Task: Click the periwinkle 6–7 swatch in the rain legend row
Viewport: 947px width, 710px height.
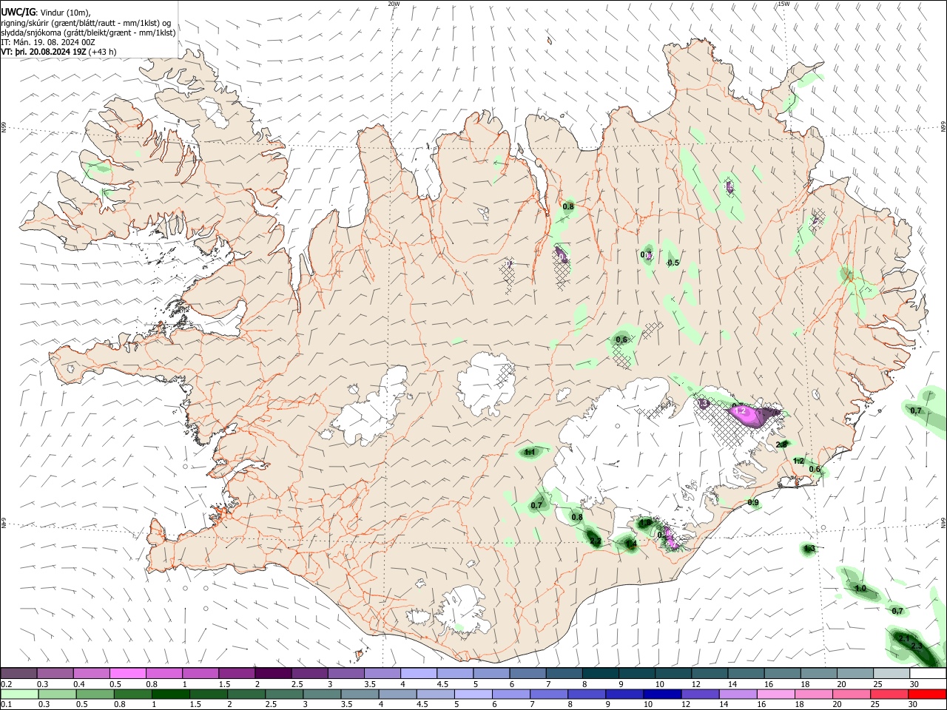Action: tap(511, 694)
